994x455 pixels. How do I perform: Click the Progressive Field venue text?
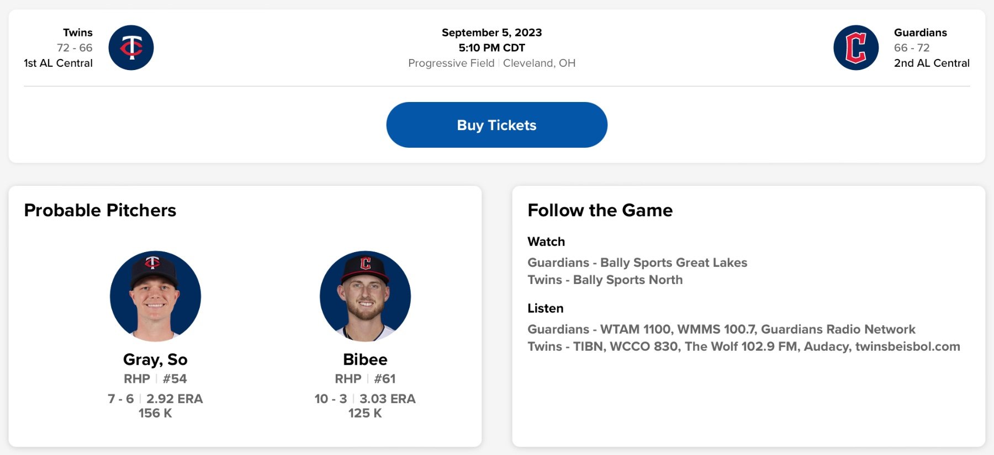(451, 63)
